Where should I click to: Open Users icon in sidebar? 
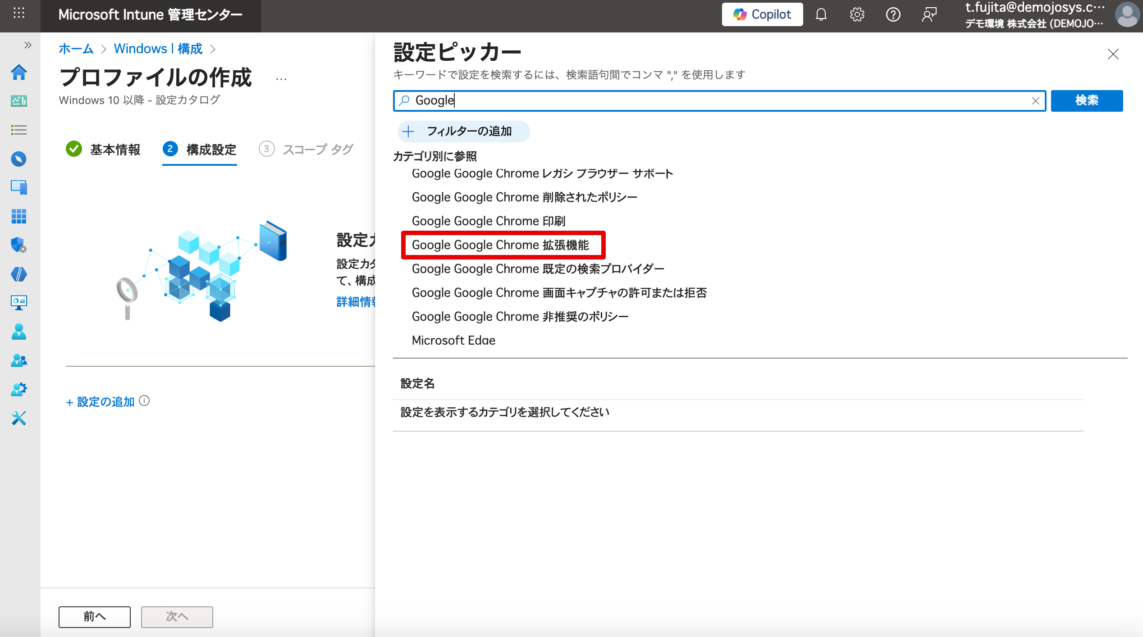(x=19, y=332)
